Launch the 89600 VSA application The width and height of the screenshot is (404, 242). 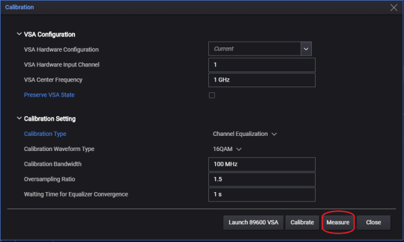tap(254, 222)
